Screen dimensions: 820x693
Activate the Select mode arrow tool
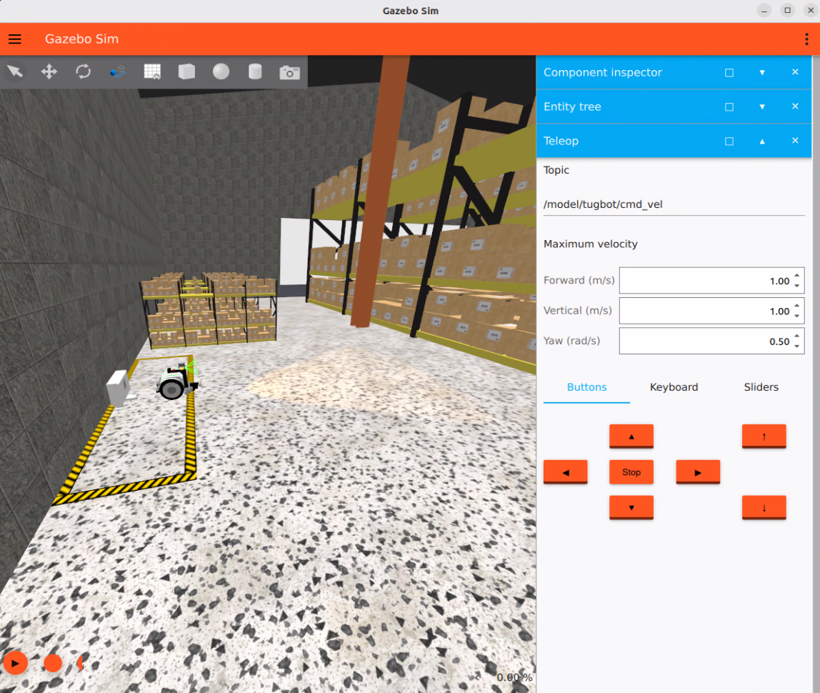click(15, 71)
